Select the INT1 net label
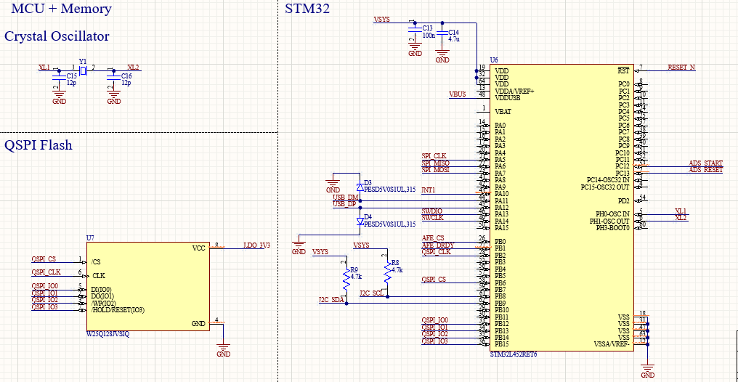738x382 pixels. point(429,190)
